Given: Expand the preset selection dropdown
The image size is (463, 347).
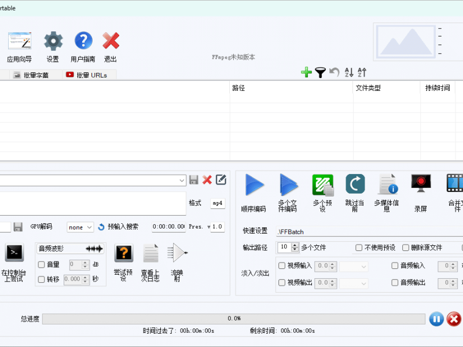Looking at the screenshot, I should pos(182,180).
